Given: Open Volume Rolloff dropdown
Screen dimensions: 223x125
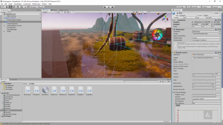Looking at the screenshot, I should click(206, 99).
